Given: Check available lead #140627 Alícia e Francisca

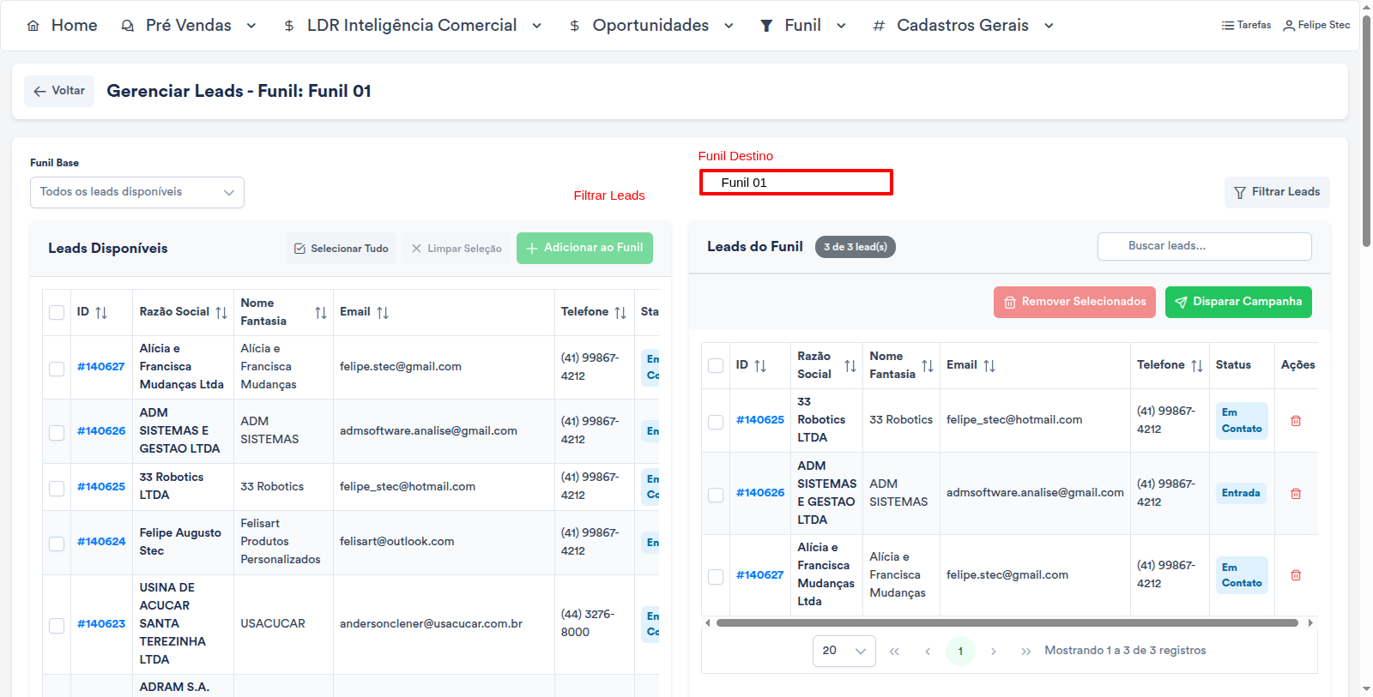Looking at the screenshot, I should 57,369.
